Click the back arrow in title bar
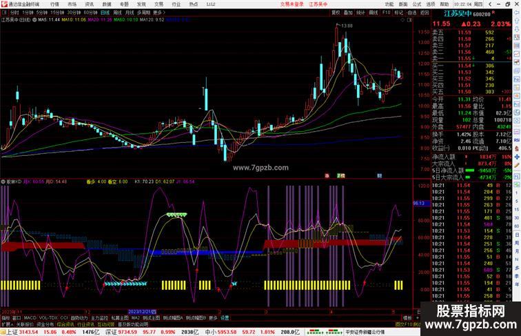 pyautogui.click(x=490, y=4)
